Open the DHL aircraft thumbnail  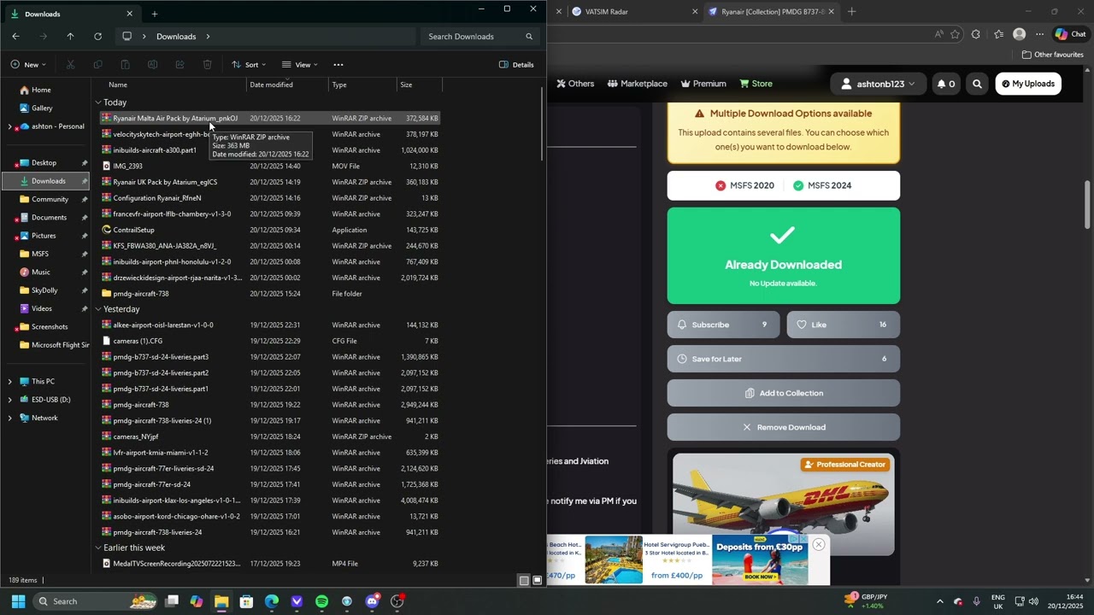(784, 504)
